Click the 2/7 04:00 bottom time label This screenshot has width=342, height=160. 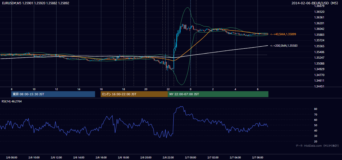[x=235, y=157]
